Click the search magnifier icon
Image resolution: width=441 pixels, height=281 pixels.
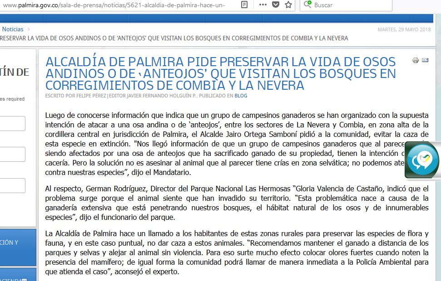tap(307, 4)
